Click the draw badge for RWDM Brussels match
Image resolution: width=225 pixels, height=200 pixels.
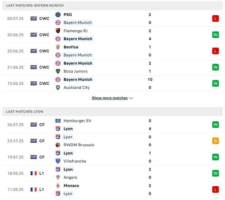click(x=215, y=141)
